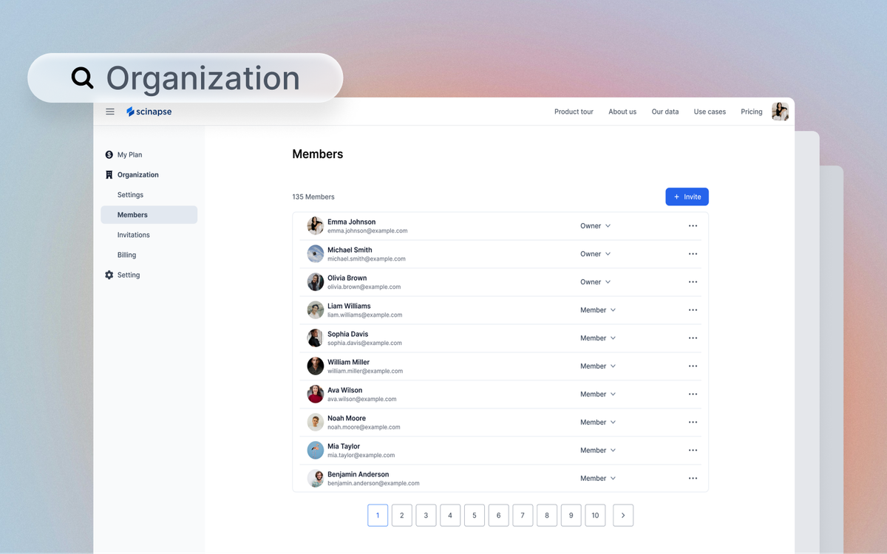
Task: Go to page 5 of members list
Action: (x=474, y=515)
